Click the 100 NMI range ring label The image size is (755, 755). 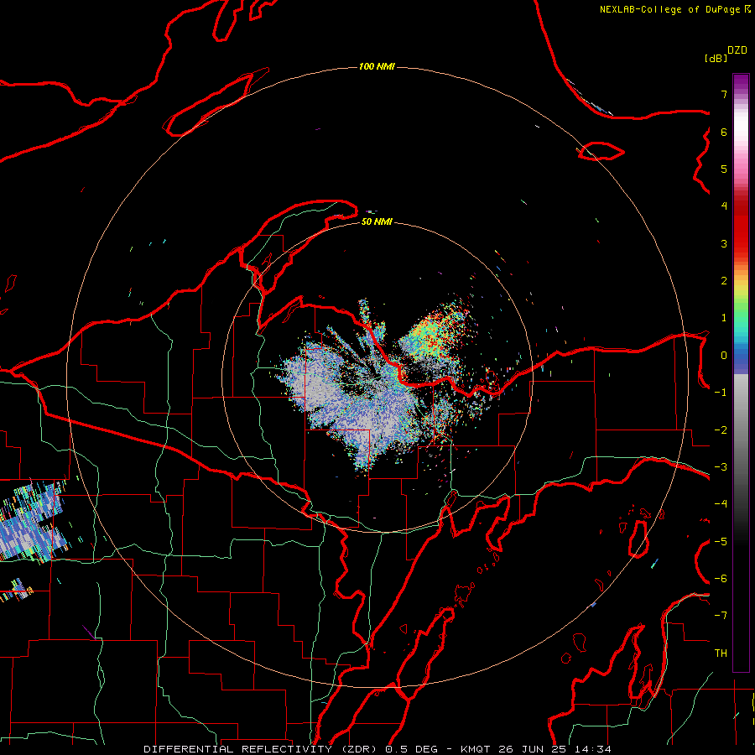click(377, 66)
